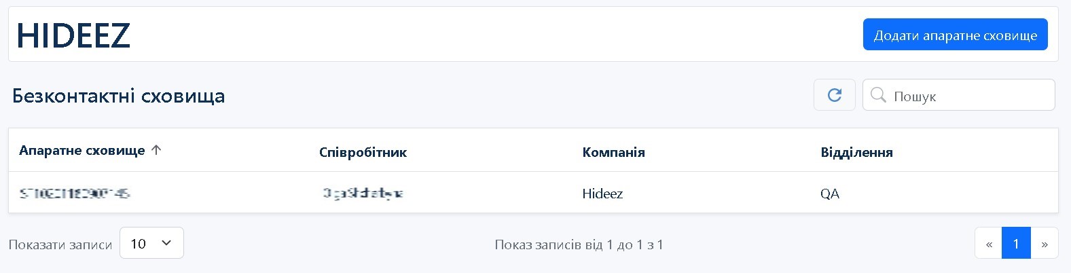Go to next page with » arrow
Image resolution: width=1071 pixels, height=273 pixels.
click(x=1045, y=243)
